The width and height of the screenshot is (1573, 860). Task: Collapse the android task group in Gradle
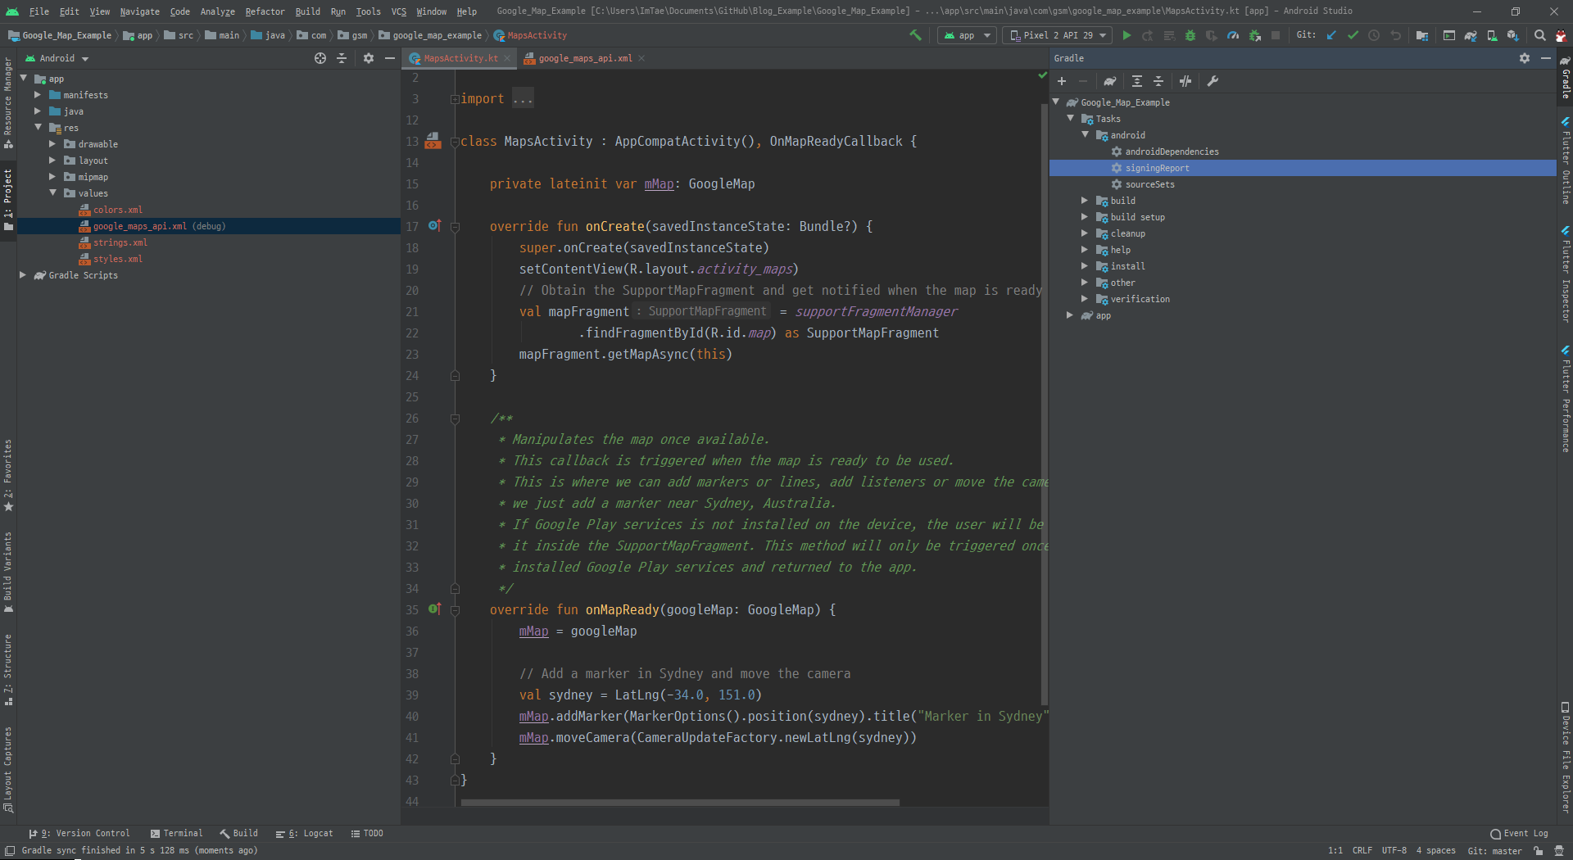1085,135
